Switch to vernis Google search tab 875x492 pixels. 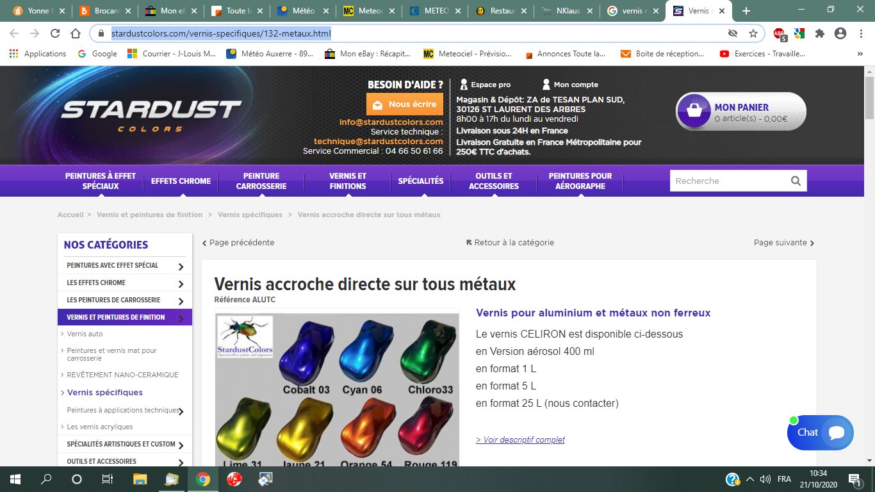click(x=632, y=11)
